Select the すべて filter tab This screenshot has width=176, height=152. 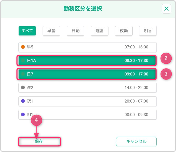click(27, 31)
